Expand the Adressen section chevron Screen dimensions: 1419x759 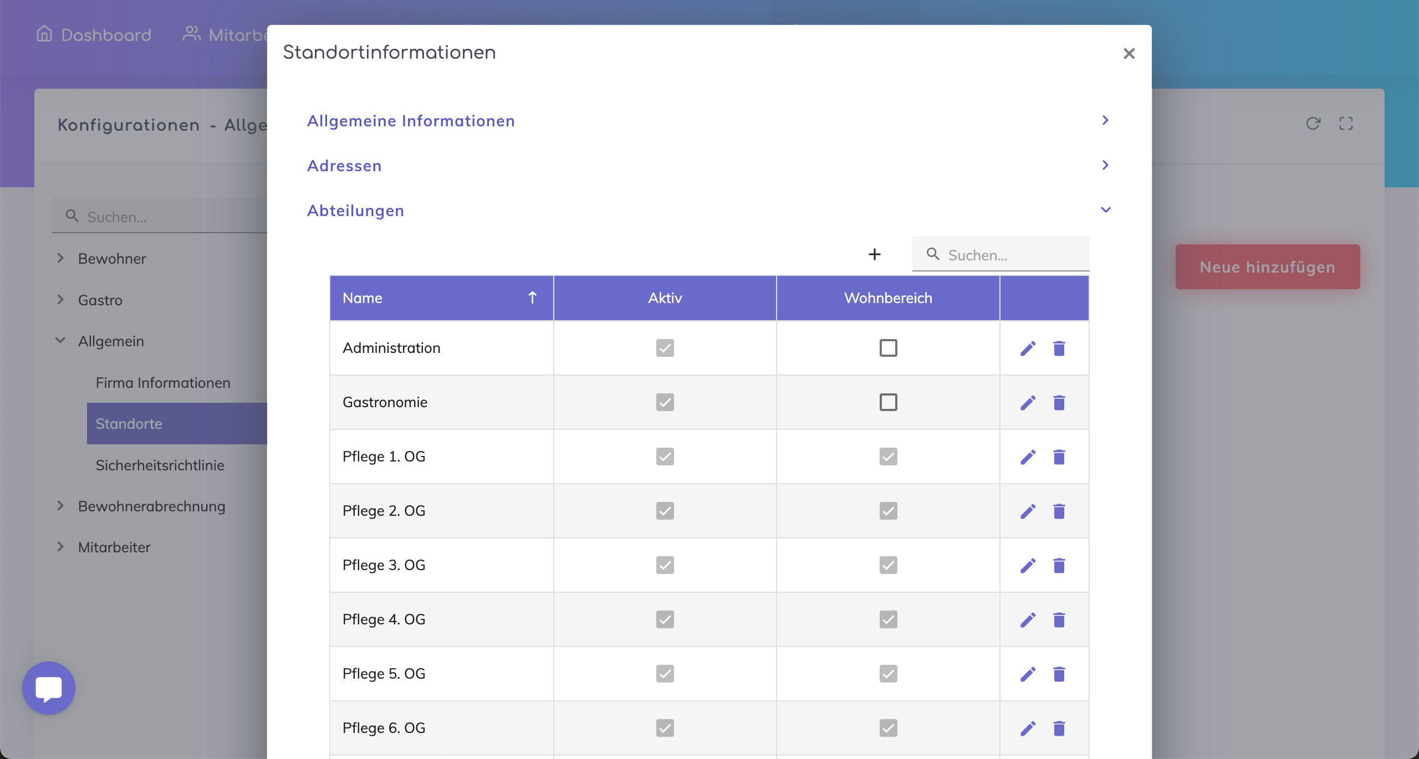[1105, 165]
